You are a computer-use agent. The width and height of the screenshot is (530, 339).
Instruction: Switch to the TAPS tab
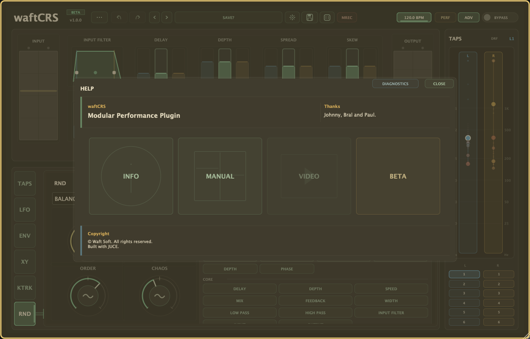(25, 184)
